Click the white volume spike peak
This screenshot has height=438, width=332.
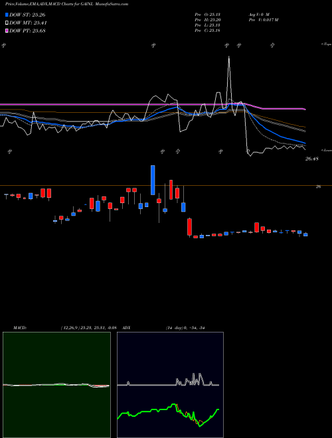click(x=229, y=56)
